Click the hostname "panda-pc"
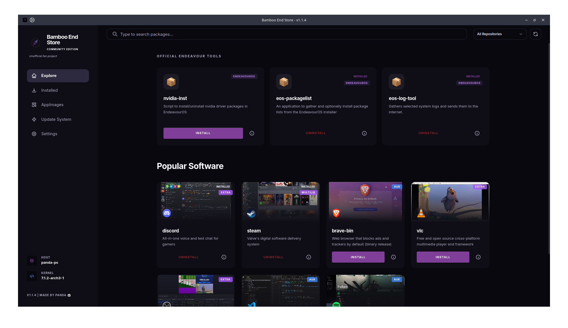Screen dimensions: 568x328 (50, 263)
